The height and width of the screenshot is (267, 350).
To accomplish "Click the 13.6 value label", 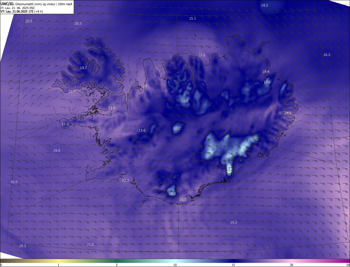I will 142,130.
